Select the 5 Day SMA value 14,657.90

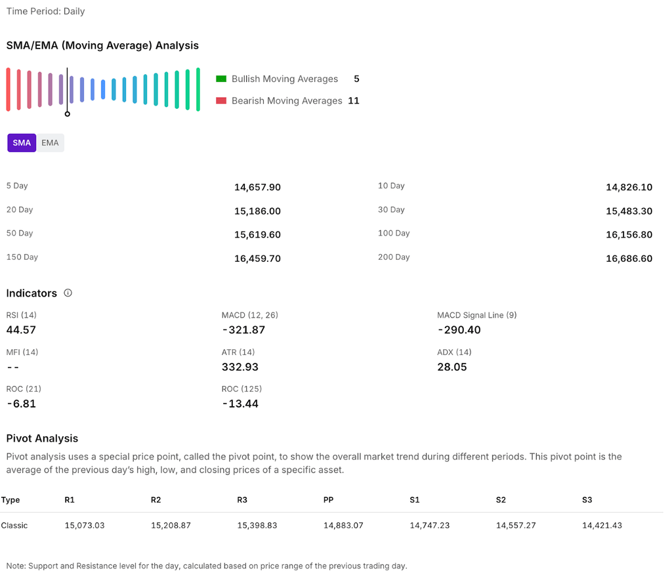(x=257, y=188)
